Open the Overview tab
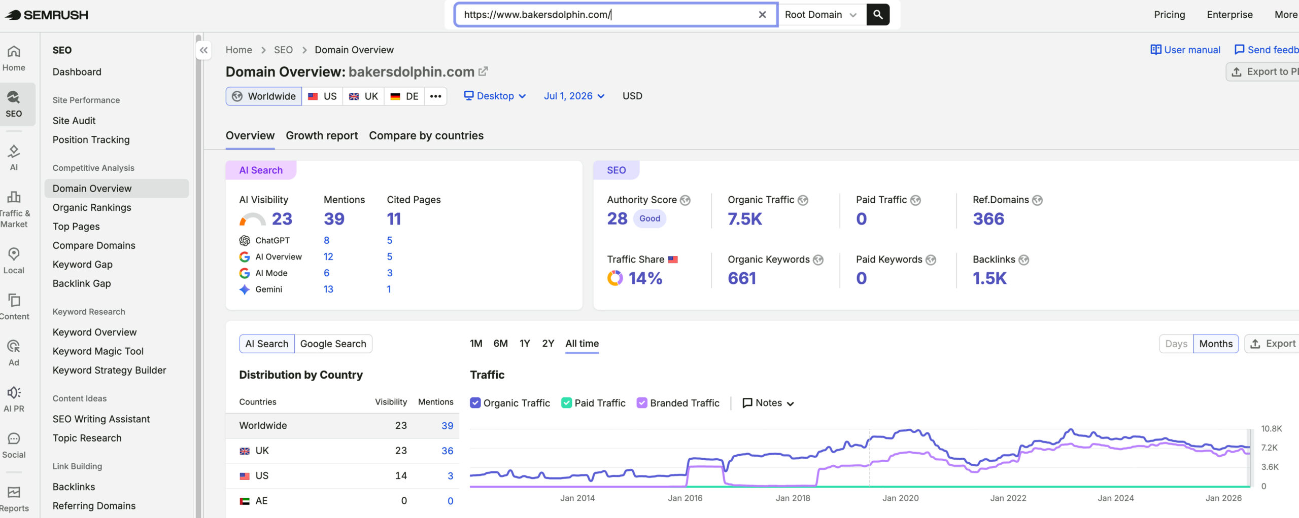1299x518 pixels. point(250,135)
